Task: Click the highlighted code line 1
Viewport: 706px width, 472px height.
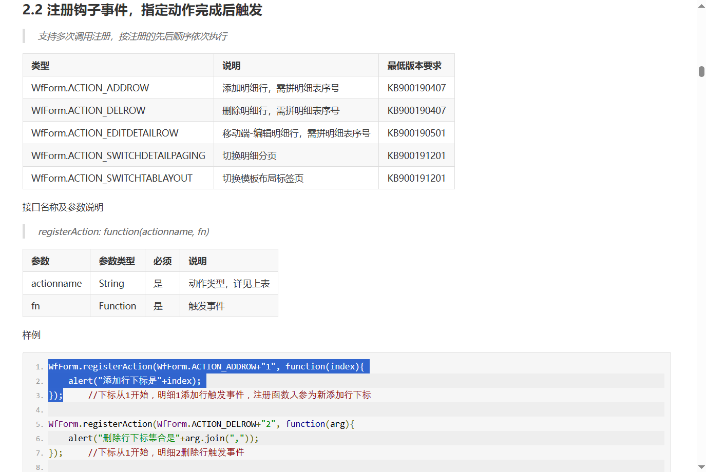Action: pyautogui.click(x=208, y=366)
